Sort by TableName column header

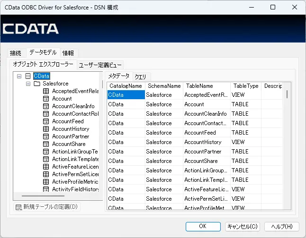click(207, 86)
